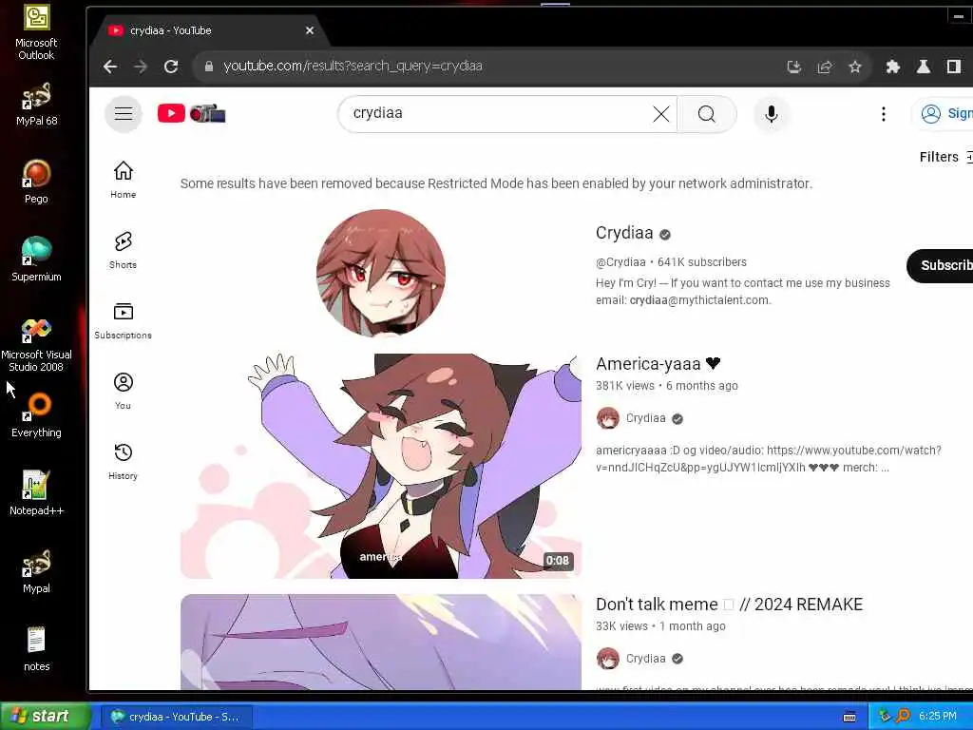Screen dimensions: 973x730
Task: Click the taskbar clock showing 6:25 PM
Action: [938, 717]
